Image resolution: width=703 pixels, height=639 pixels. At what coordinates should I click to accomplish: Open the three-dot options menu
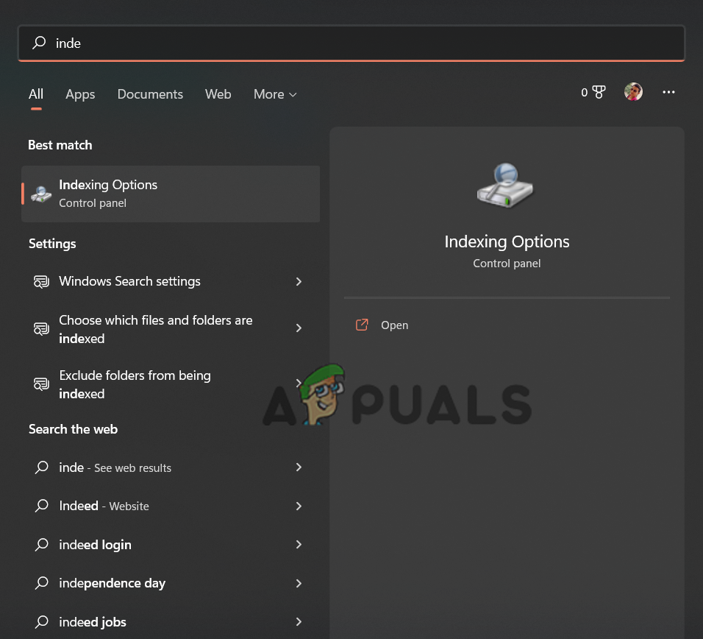click(668, 92)
